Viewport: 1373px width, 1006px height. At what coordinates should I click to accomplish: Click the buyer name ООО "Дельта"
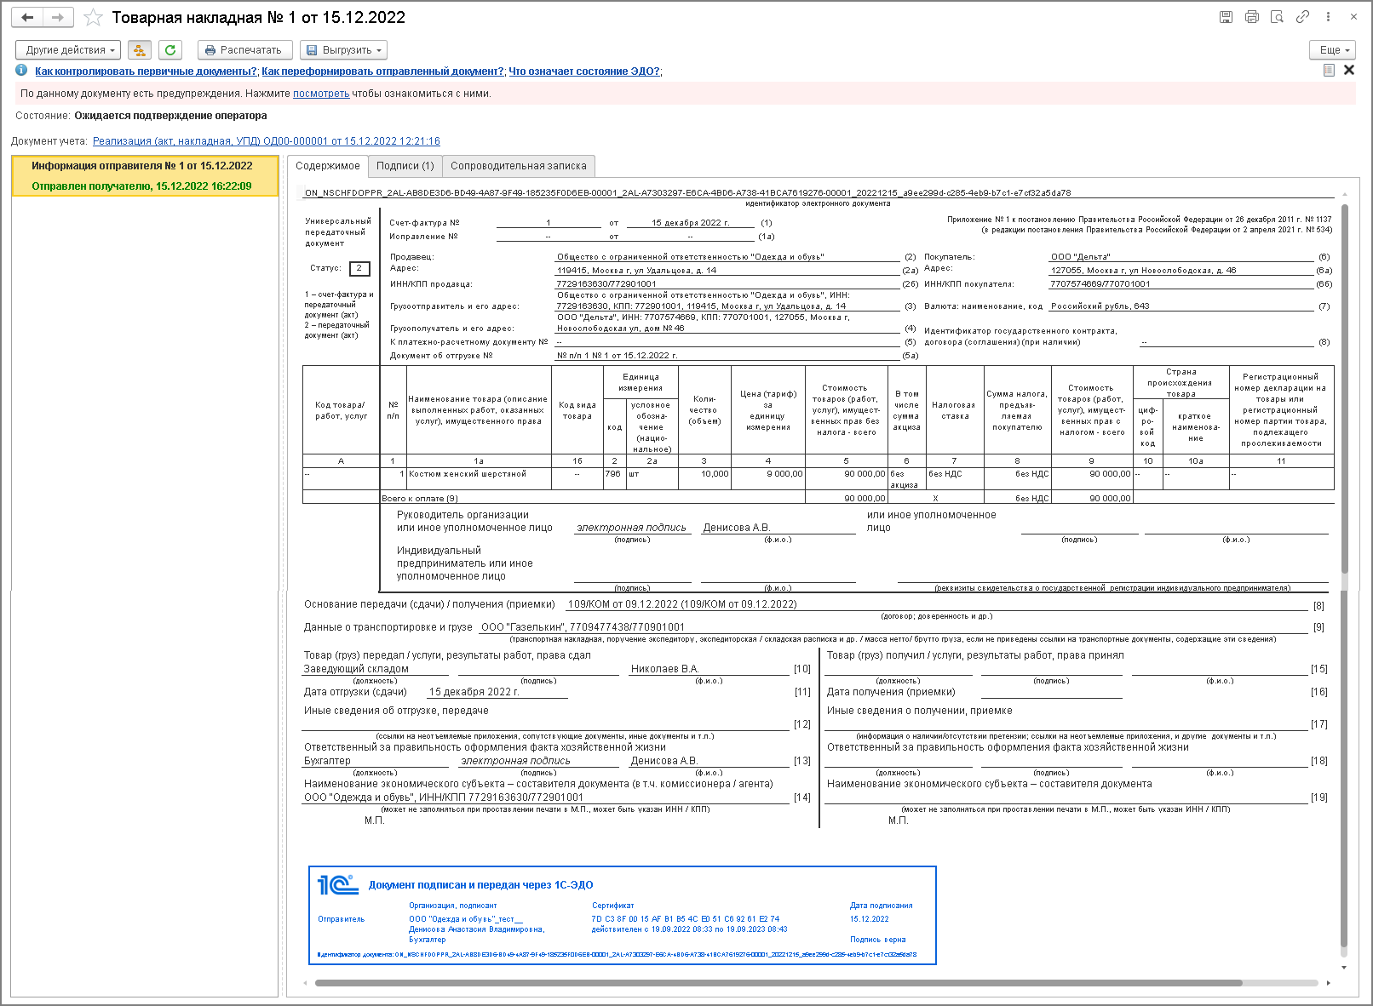point(1081,257)
